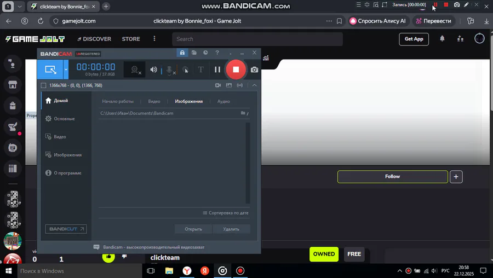This screenshot has height=278, width=493.
Task: Select the screen rectangle recording mode
Action: (x=50, y=69)
